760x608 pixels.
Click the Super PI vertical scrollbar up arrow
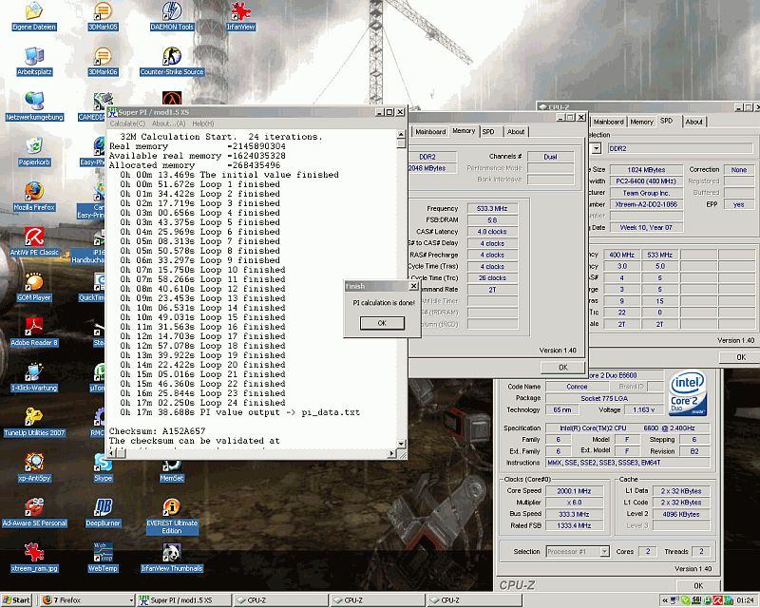click(401, 134)
